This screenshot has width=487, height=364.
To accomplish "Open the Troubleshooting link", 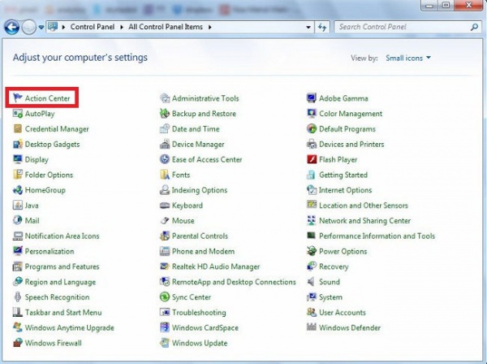I will click(x=199, y=312).
